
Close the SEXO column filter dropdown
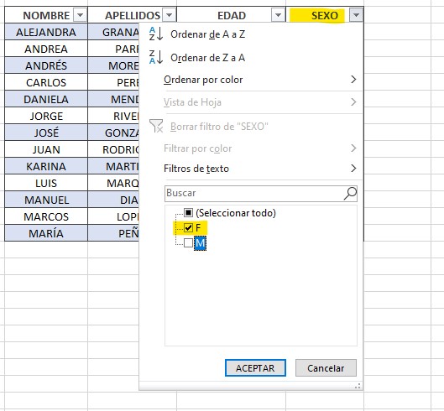tap(356, 15)
